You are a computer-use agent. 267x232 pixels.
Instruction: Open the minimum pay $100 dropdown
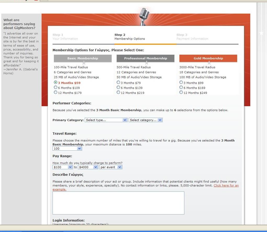point(63,167)
